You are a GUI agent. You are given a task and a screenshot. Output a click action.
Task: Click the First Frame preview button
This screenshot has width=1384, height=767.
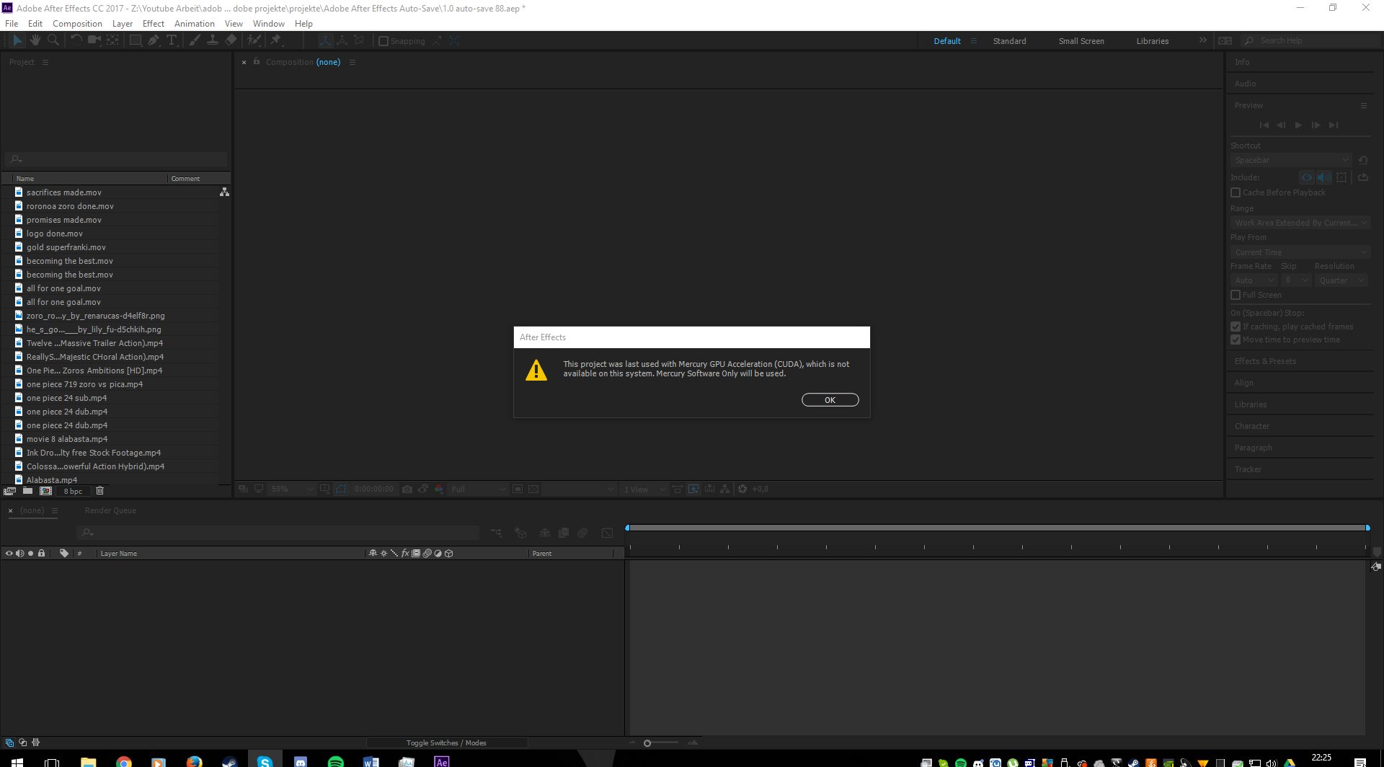[x=1264, y=125]
